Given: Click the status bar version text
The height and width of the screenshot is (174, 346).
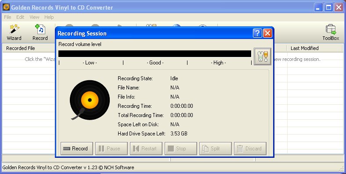Looking at the screenshot, I should (68, 167).
